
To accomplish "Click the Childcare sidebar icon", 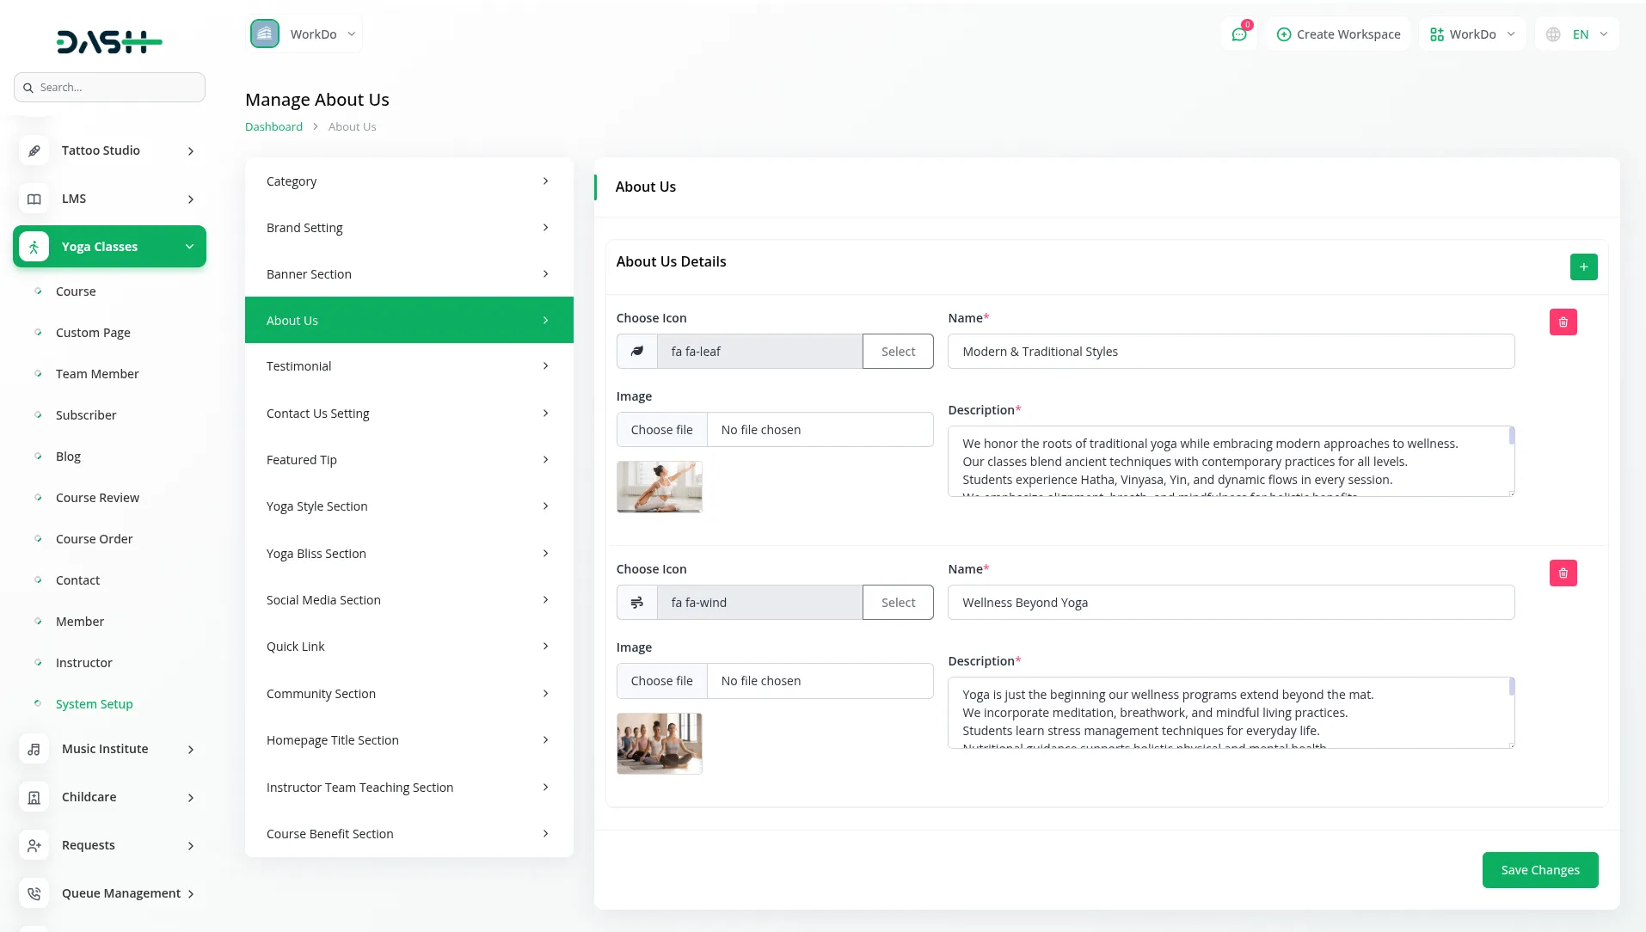I will [x=34, y=798].
